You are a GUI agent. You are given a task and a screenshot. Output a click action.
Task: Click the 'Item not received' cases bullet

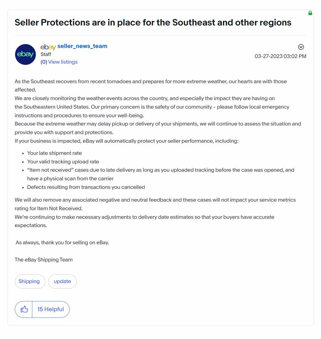pos(160,174)
